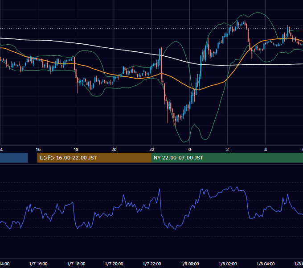Click the "1/8 02:00" date label
Image resolution: width=303 pixels, height=268 pixels.
[228, 264]
